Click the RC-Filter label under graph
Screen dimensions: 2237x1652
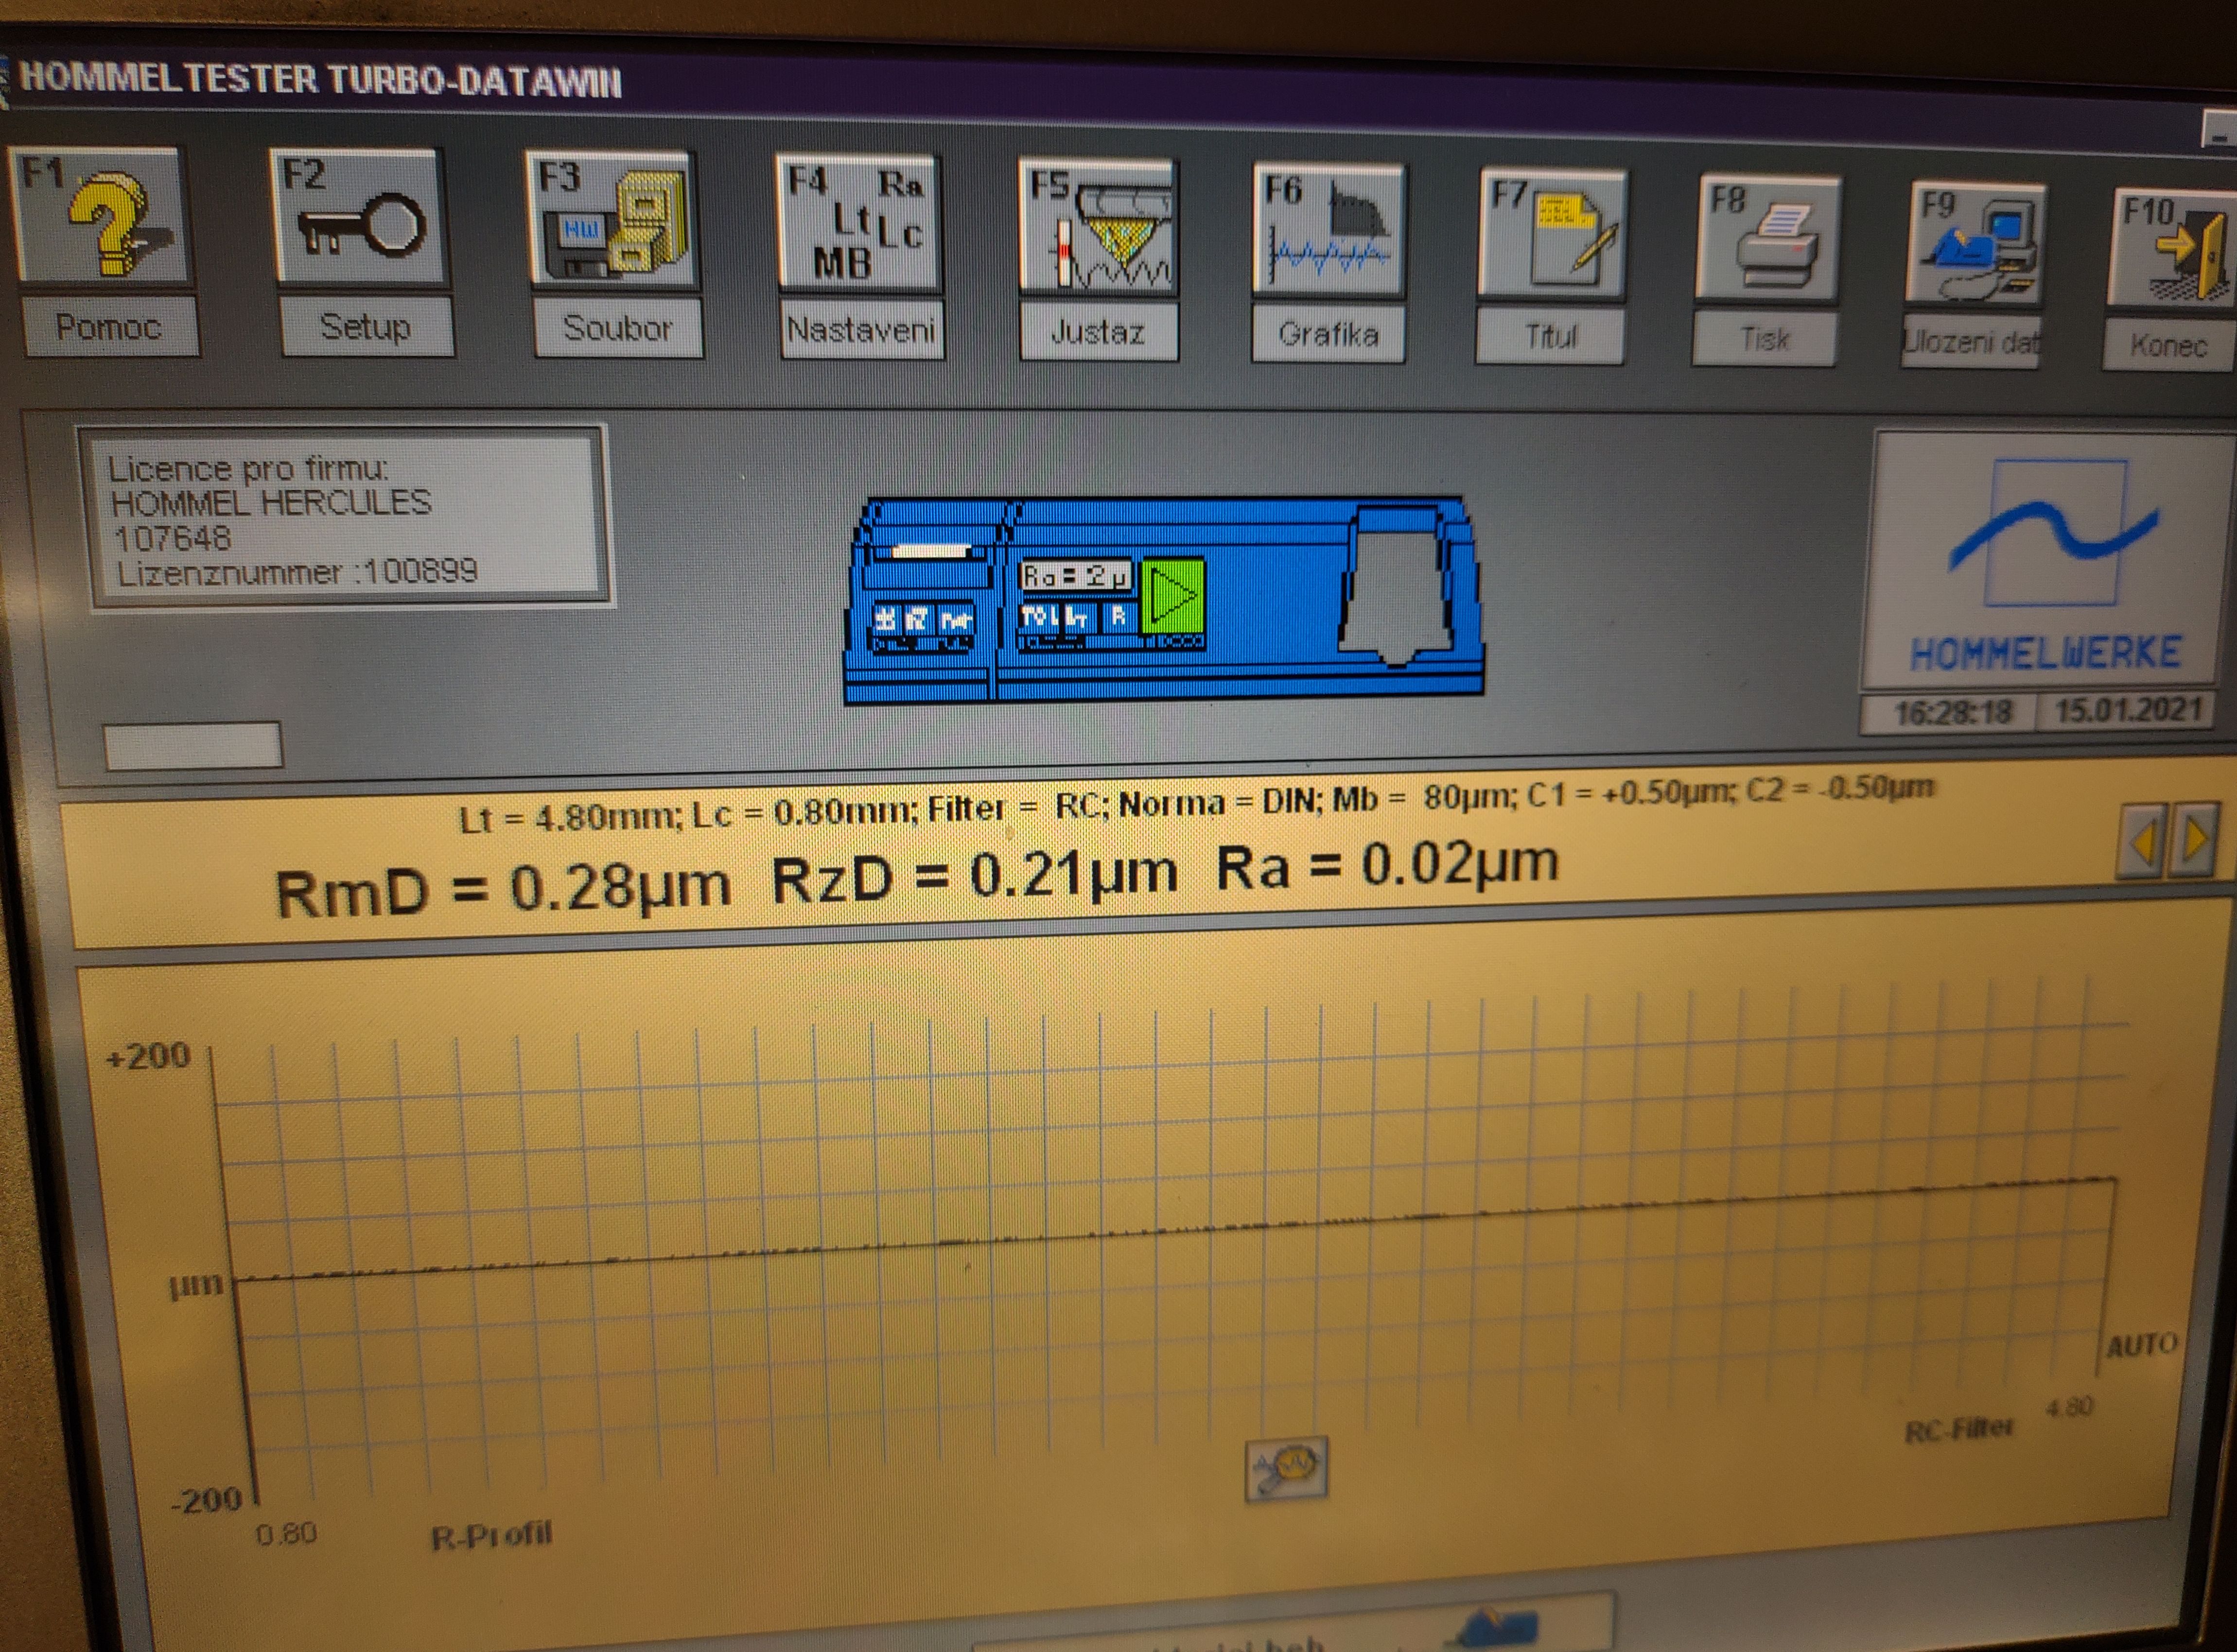(1958, 1430)
